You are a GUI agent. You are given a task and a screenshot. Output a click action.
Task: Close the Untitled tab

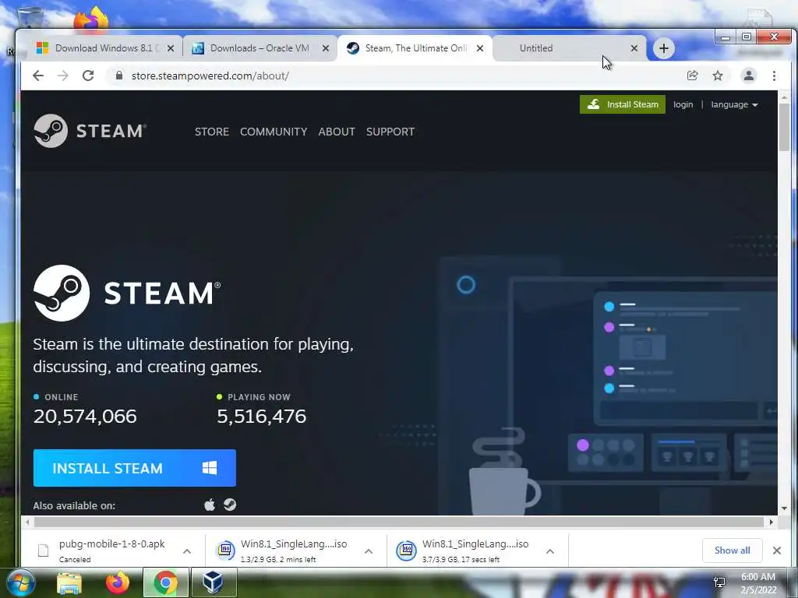tap(634, 48)
